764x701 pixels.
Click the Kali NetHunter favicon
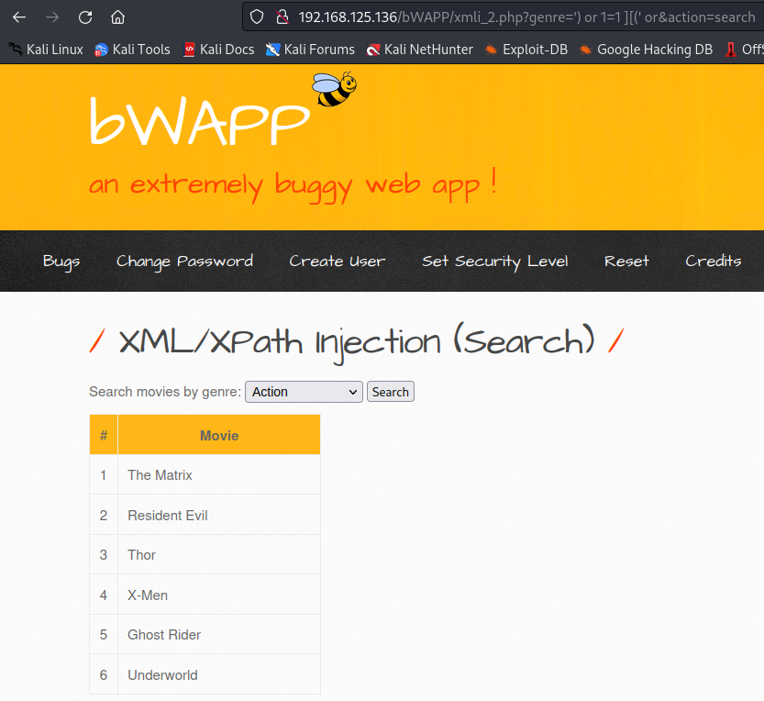coord(373,50)
